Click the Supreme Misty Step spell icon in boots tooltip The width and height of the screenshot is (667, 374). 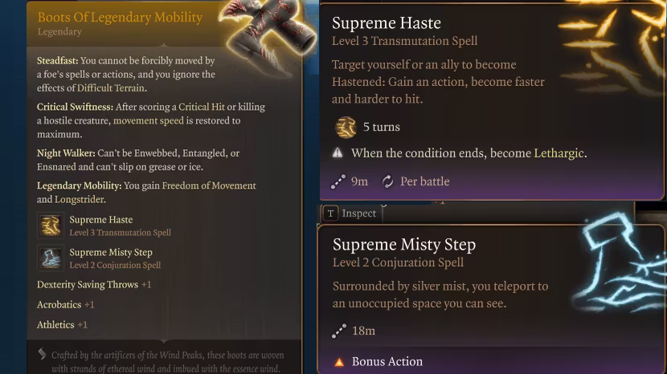coord(51,258)
